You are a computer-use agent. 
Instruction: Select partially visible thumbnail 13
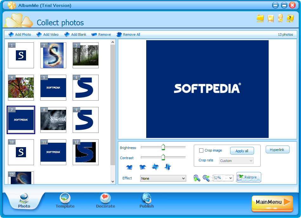tap(21, 178)
